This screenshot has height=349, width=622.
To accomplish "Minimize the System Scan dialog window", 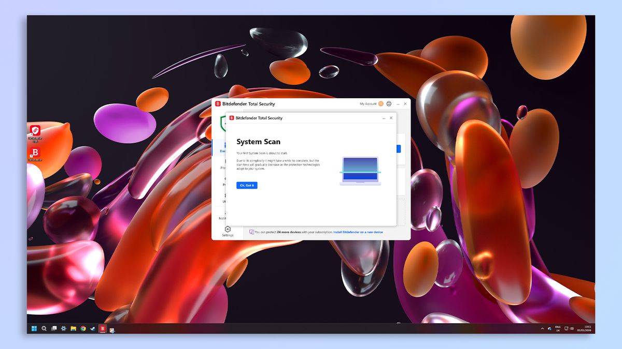I will point(384,118).
